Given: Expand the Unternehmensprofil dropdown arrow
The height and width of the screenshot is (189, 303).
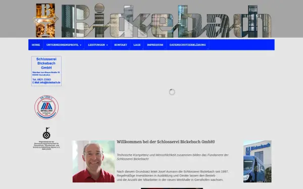Looking at the screenshot, I should click(x=81, y=45).
